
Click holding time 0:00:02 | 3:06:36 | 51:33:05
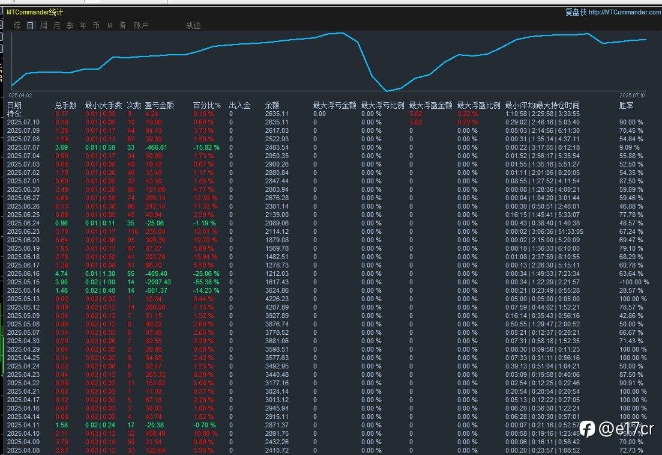tap(544, 232)
